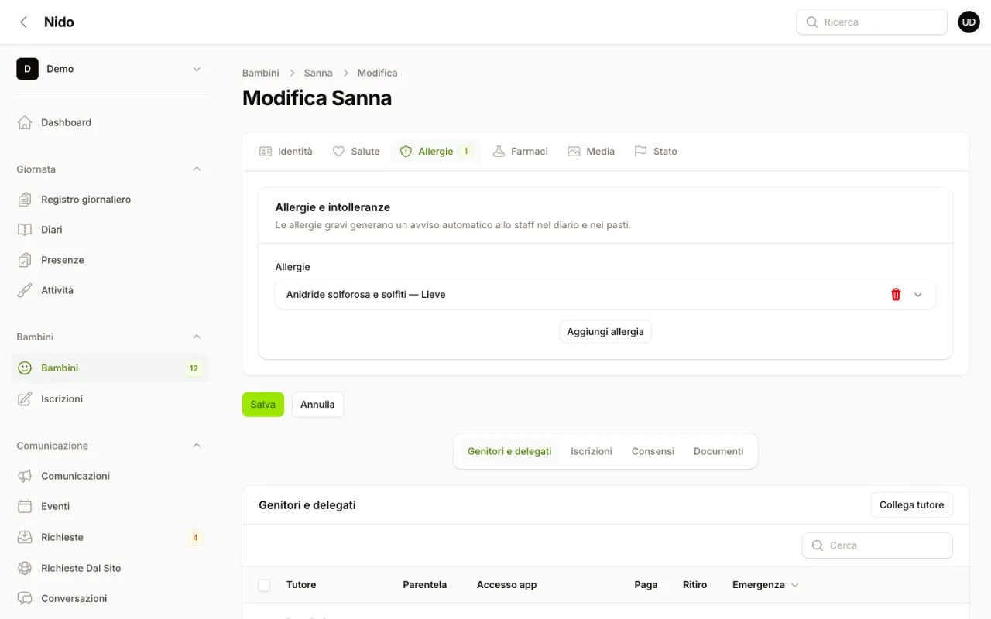Viewport: 991px width, 619px height.
Task: Switch to the Salute tab
Action: click(356, 152)
